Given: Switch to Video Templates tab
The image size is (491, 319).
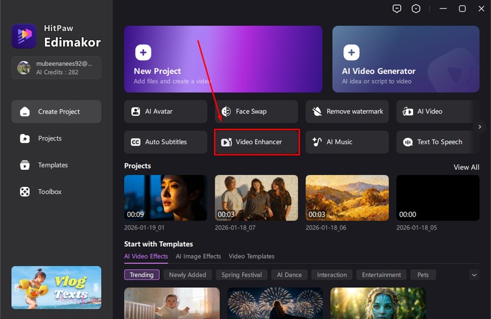Looking at the screenshot, I should tap(251, 256).
